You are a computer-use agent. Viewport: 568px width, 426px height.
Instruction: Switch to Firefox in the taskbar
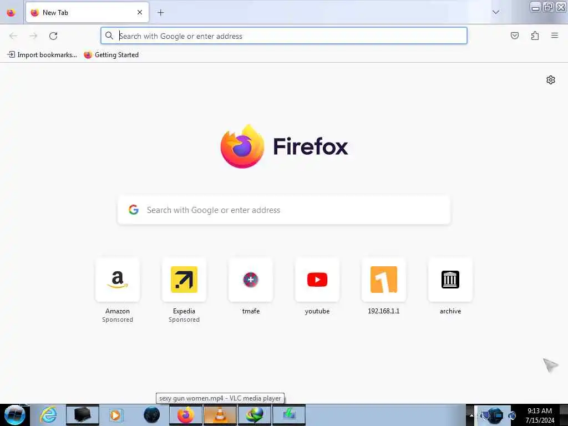(185, 415)
